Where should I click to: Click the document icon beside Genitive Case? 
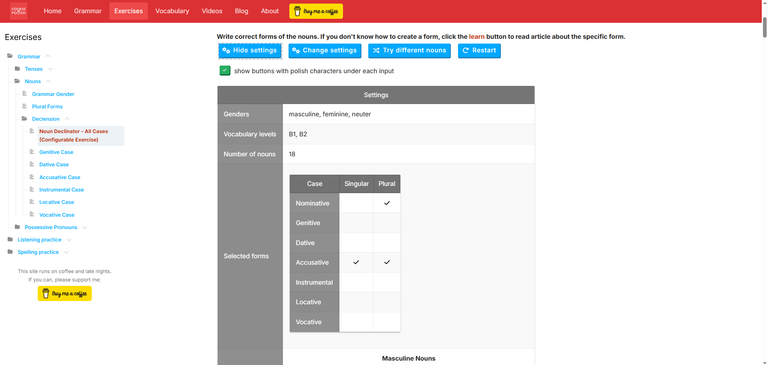[x=32, y=152]
